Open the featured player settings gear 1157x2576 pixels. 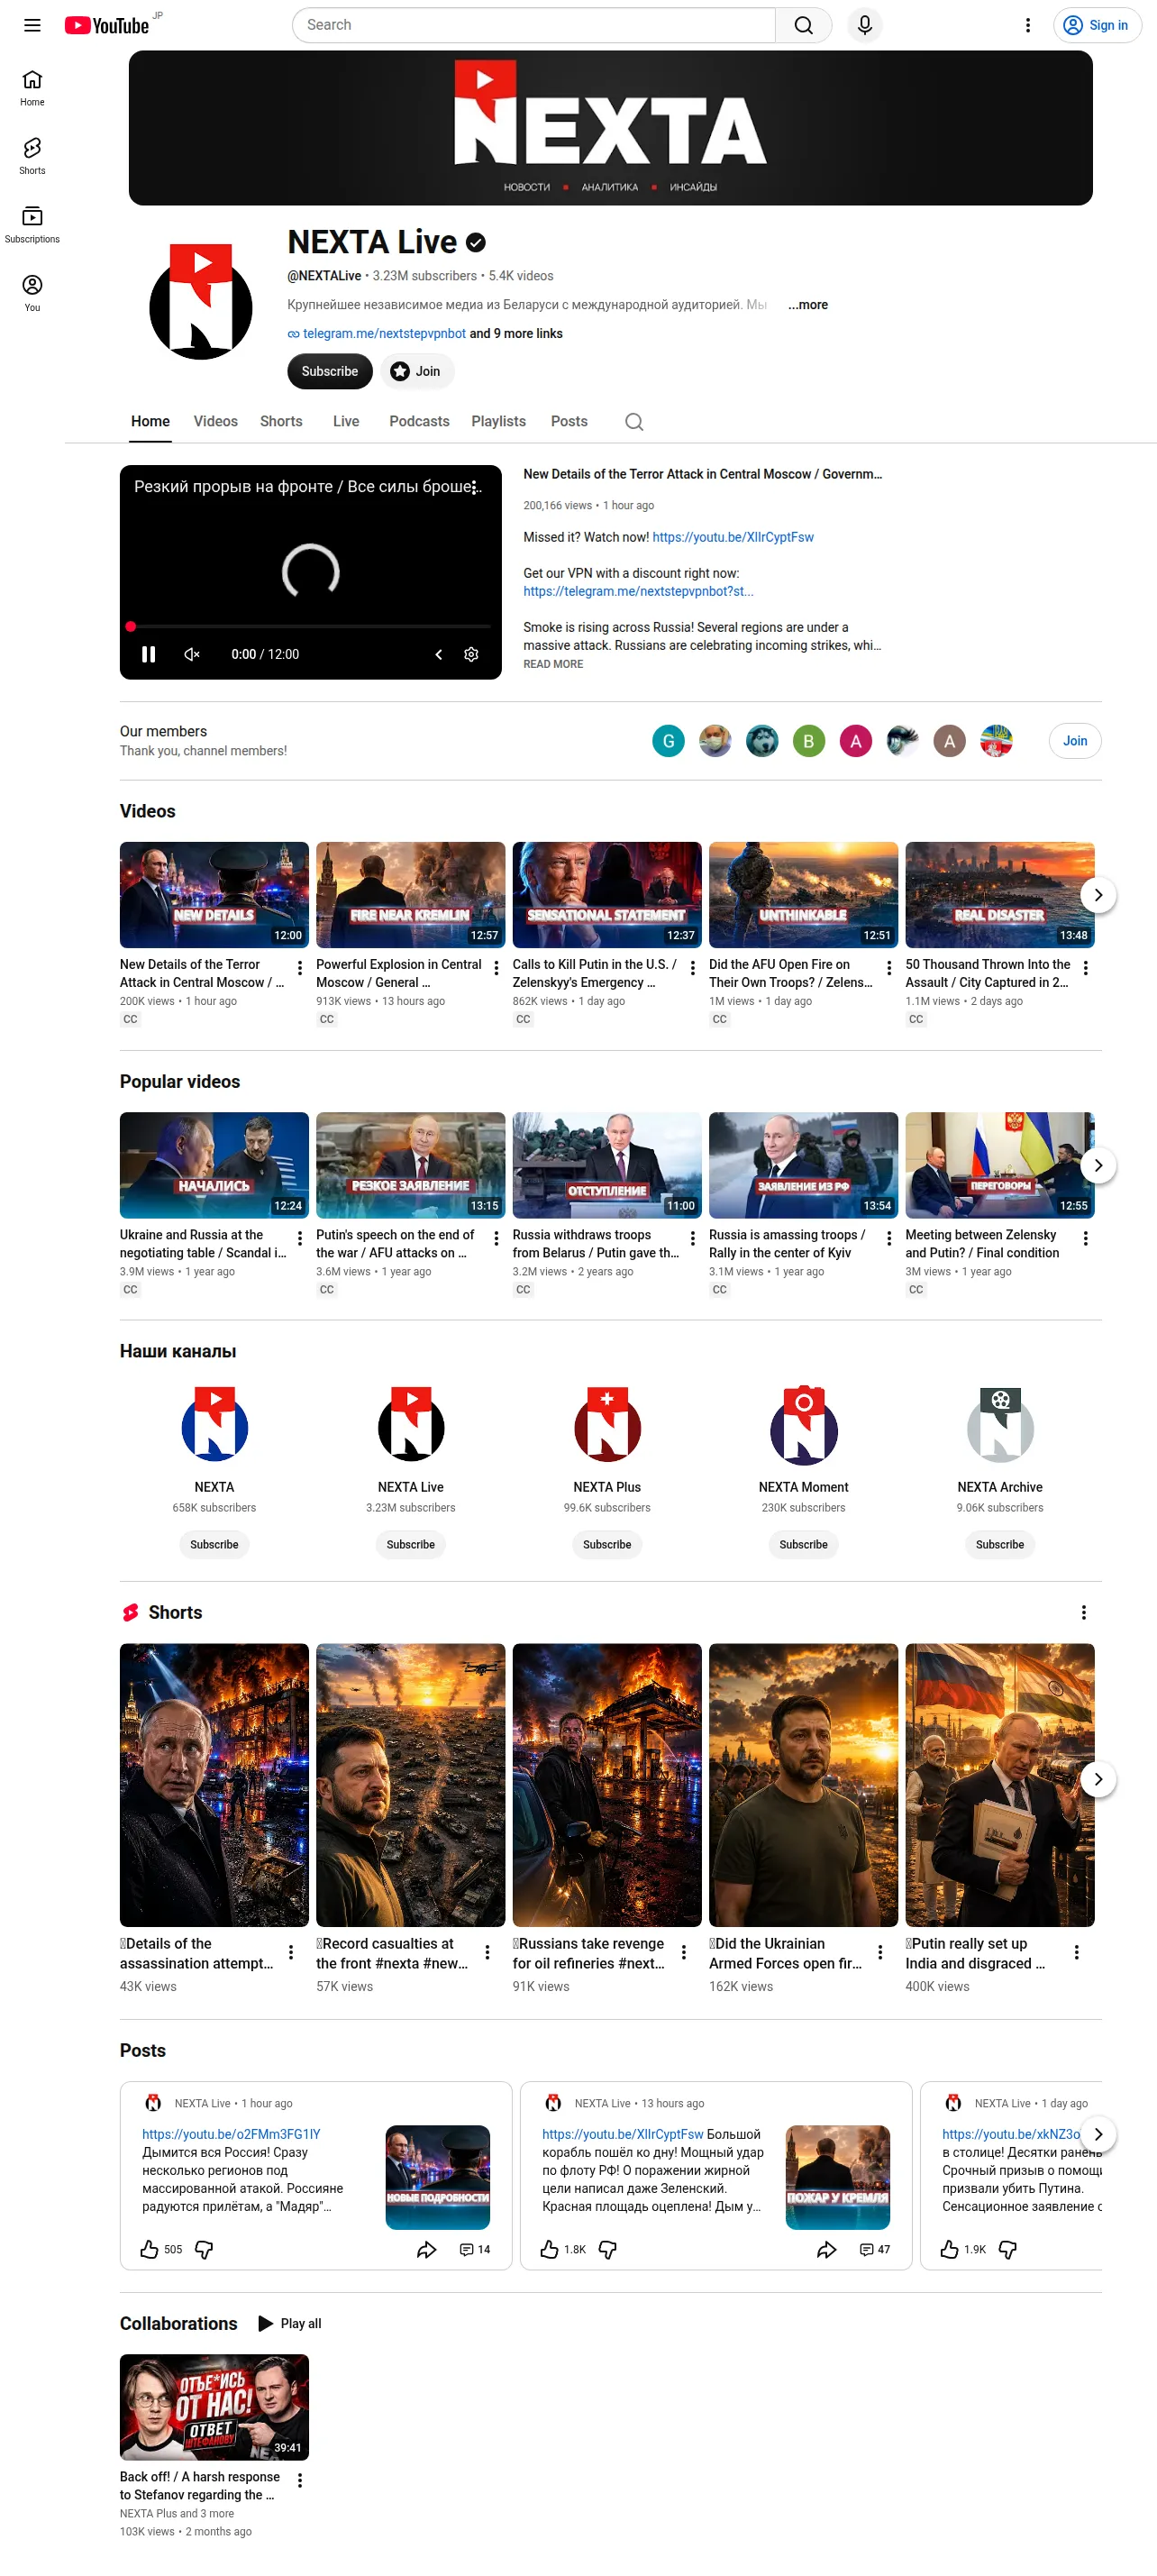[471, 654]
